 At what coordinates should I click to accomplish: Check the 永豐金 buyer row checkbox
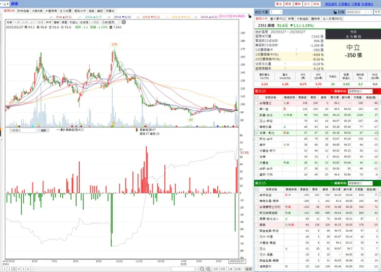pyautogui.click(x=256, y=163)
